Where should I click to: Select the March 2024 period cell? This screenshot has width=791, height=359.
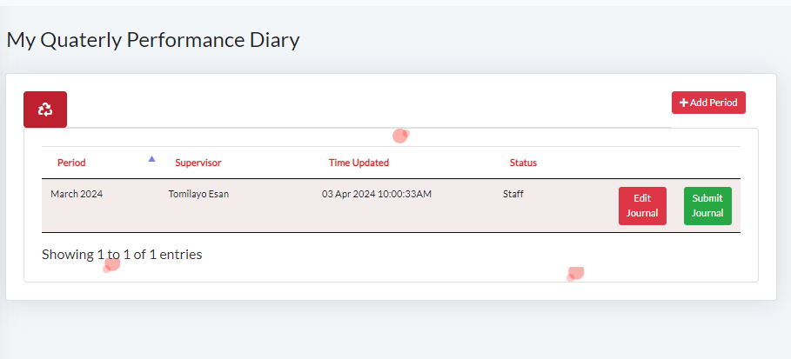[x=77, y=194]
